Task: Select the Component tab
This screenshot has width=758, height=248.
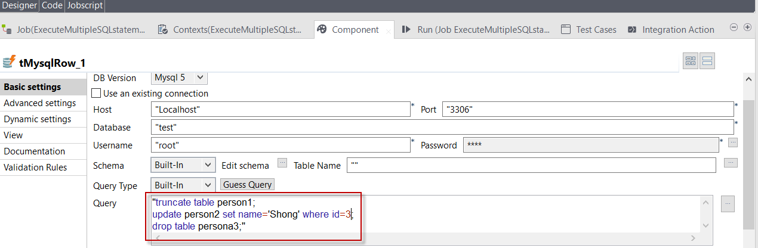Action: click(355, 29)
